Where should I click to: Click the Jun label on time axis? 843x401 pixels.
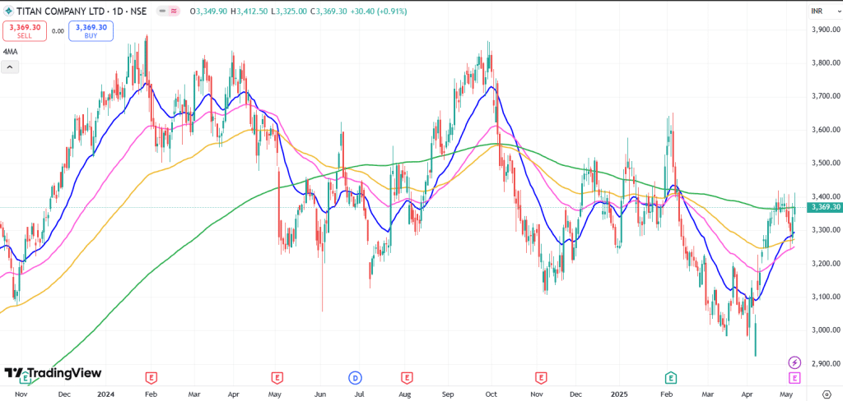point(319,394)
